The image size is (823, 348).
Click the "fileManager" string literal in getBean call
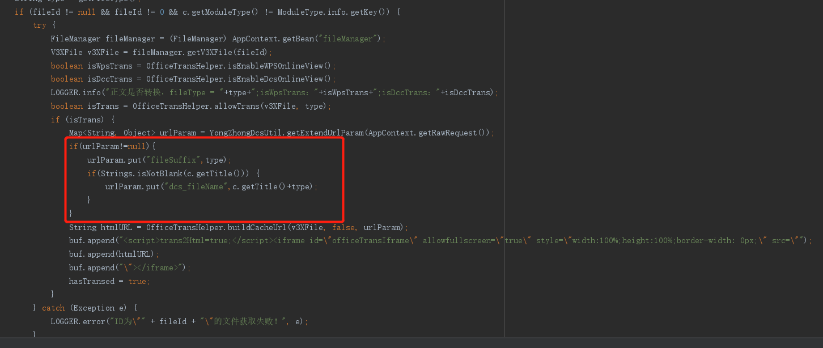pyautogui.click(x=349, y=39)
